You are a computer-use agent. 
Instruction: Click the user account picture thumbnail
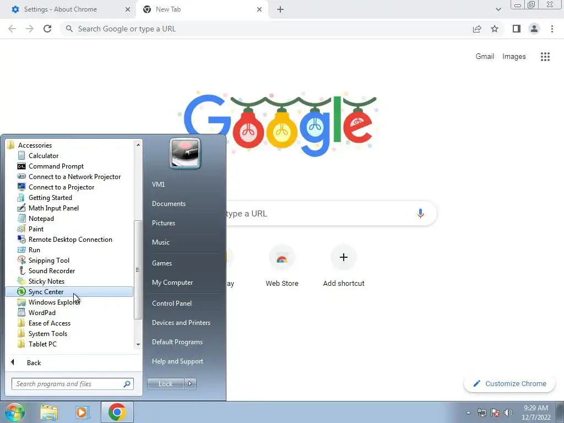(x=185, y=154)
